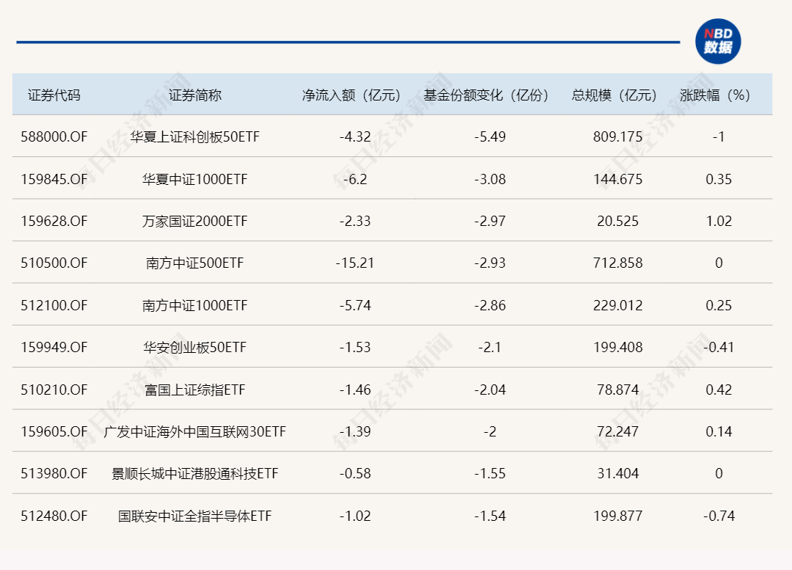Viewport: 792px width, 570px height.
Task: Click the -15.21 net inflow value
Action: click(x=356, y=263)
